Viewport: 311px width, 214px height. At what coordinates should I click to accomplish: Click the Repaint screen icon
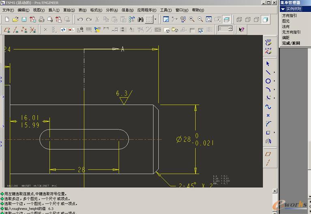[166, 19]
